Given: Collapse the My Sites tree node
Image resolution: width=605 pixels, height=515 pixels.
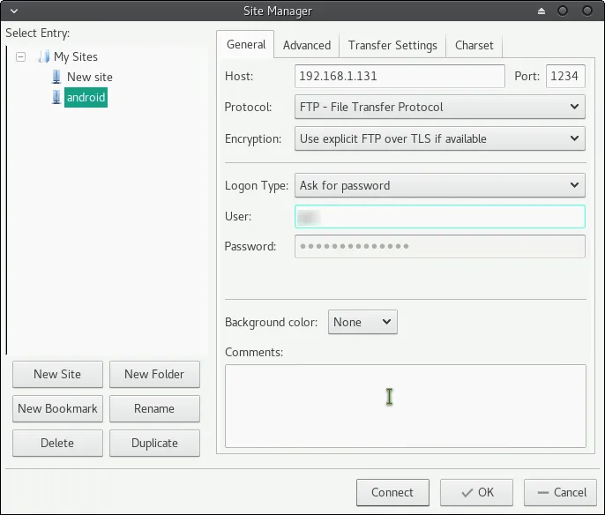Looking at the screenshot, I should [x=21, y=56].
